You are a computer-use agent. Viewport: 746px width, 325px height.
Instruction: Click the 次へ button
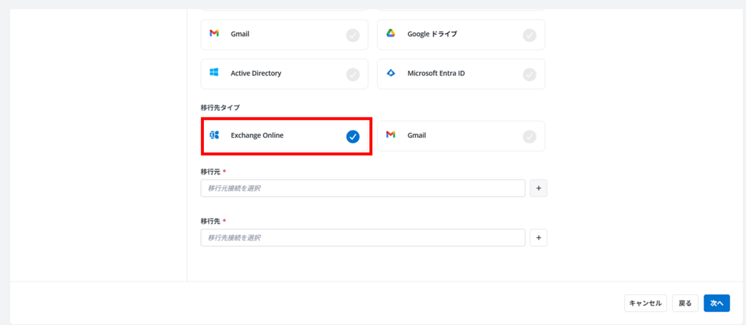(x=717, y=303)
